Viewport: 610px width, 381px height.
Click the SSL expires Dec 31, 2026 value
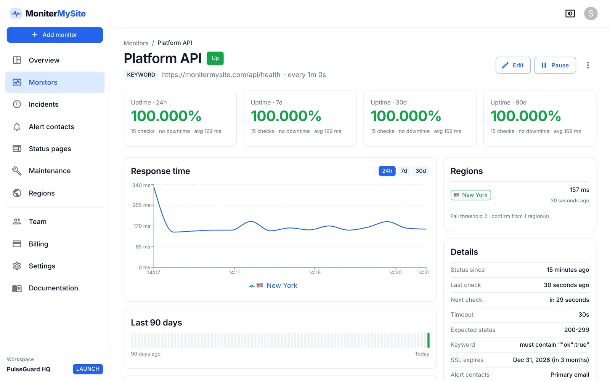pos(551,360)
